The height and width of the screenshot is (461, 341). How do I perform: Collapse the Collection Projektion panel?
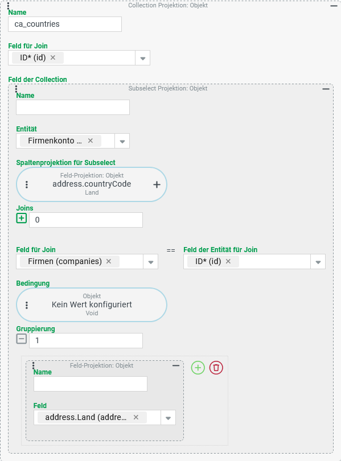(334, 6)
